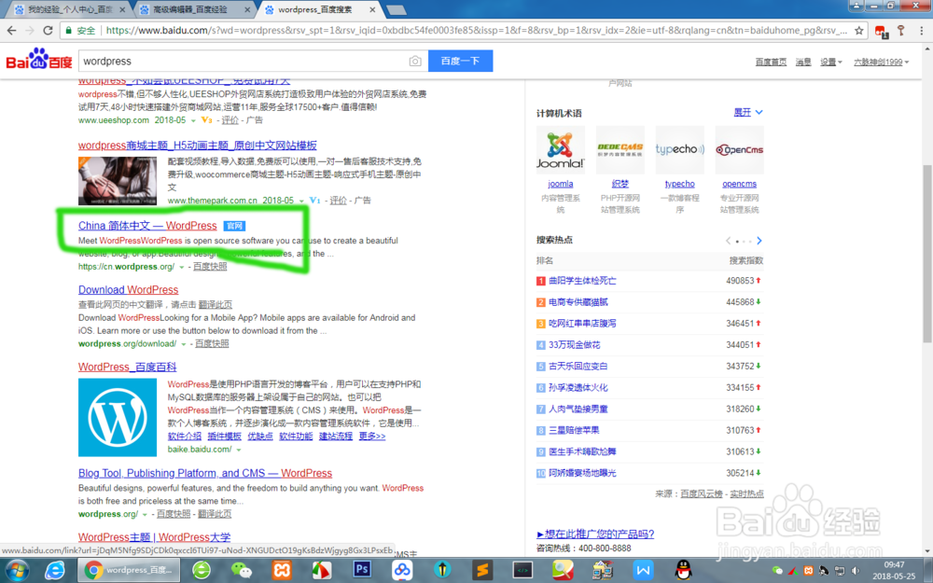
Task: Open the 建站流程 sublink in Baike result
Action: 336,436
